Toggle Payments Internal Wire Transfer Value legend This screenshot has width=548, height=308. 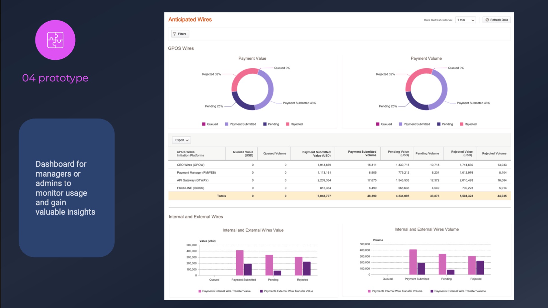(x=224, y=291)
